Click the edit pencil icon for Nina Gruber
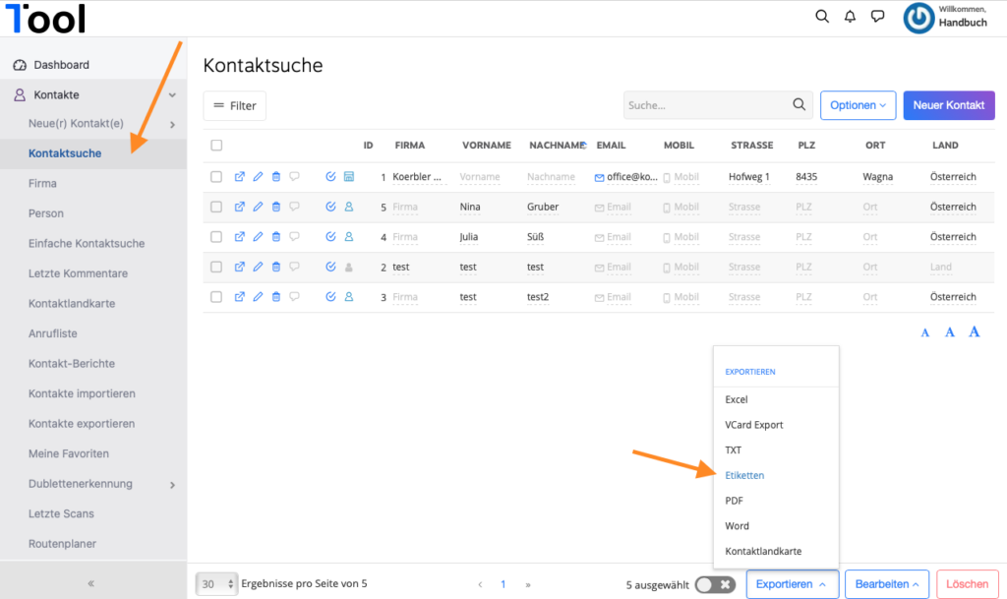1007x599 pixels. [258, 207]
